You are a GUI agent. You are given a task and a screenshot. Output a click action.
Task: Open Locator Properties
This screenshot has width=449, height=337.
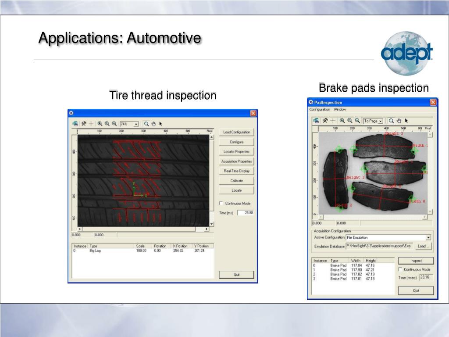click(236, 151)
